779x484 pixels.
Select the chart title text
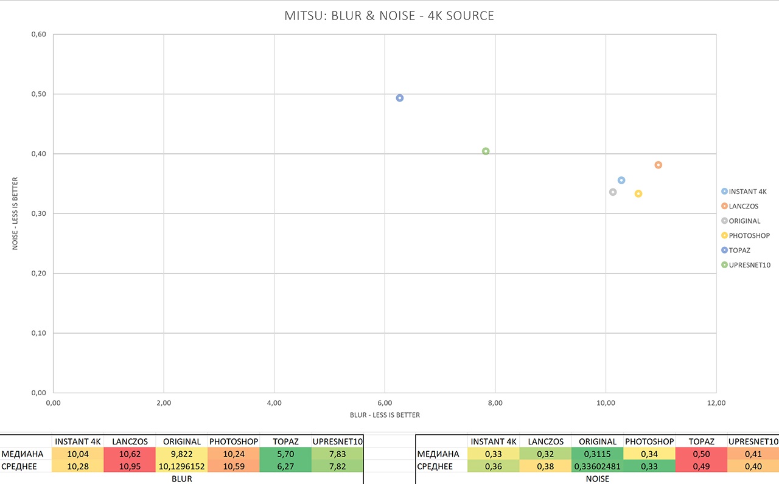(x=389, y=16)
